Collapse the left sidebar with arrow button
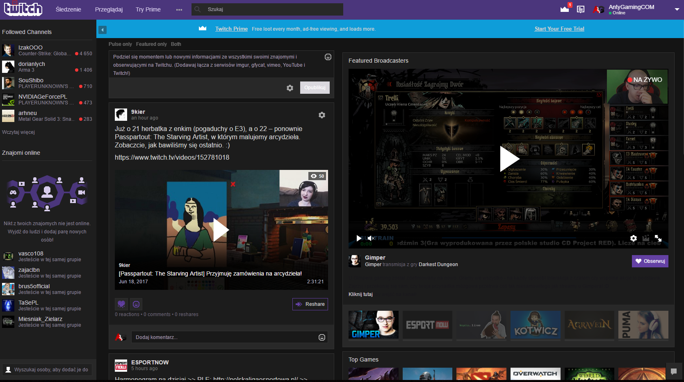Image resolution: width=684 pixels, height=382 pixels. coord(103,30)
